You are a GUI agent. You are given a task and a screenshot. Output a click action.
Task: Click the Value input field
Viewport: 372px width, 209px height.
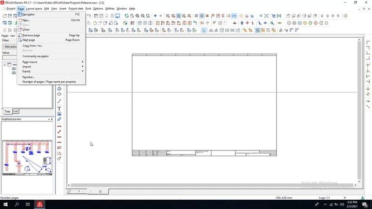(9, 58)
